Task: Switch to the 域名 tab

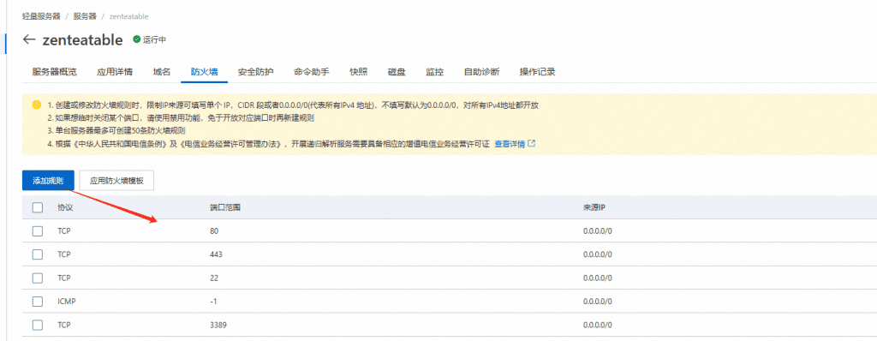Action: tap(162, 72)
